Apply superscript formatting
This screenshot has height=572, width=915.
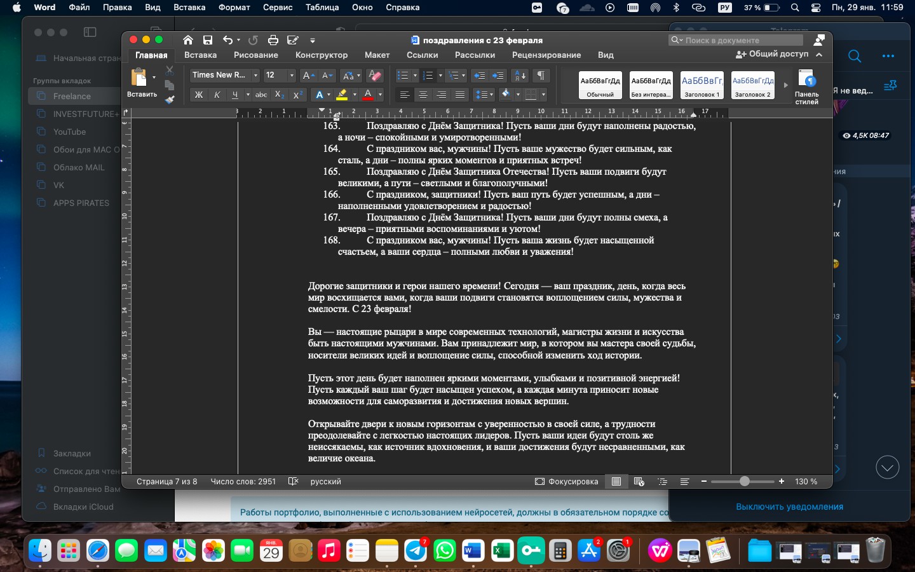(x=297, y=95)
